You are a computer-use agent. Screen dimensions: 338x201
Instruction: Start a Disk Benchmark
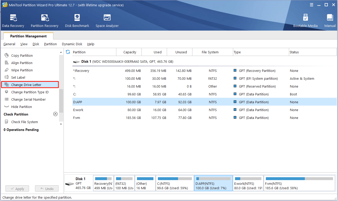77,20
